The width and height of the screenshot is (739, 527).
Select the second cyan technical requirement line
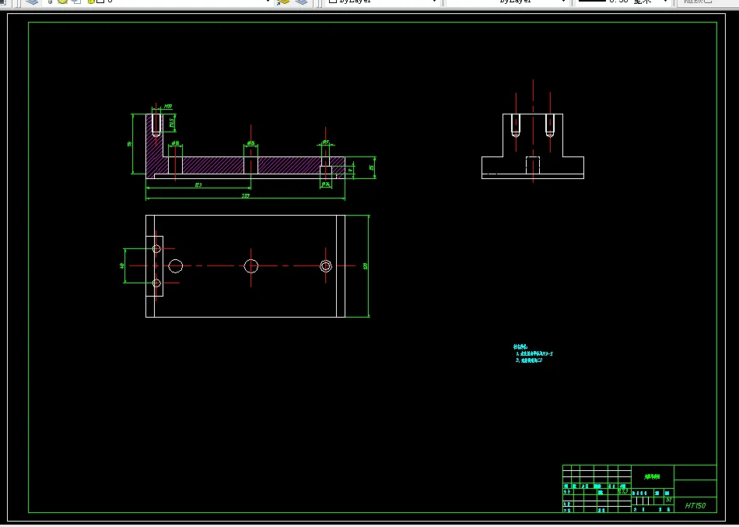529,360
